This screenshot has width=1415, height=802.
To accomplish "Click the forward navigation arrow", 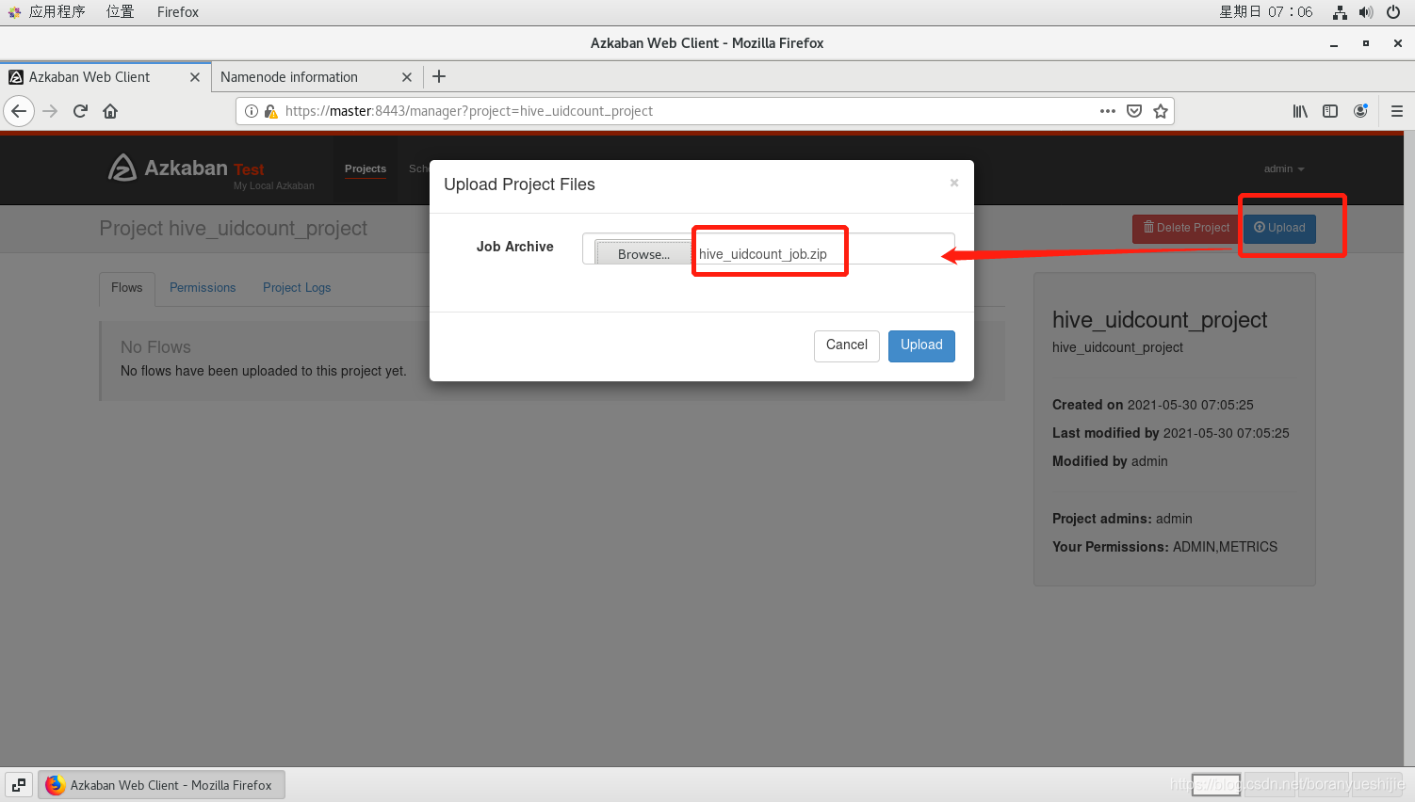I will point(50,111).
